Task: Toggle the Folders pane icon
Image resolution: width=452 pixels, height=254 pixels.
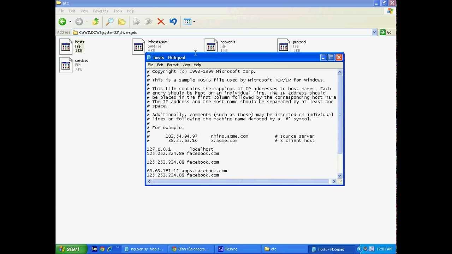Action: 122,22
